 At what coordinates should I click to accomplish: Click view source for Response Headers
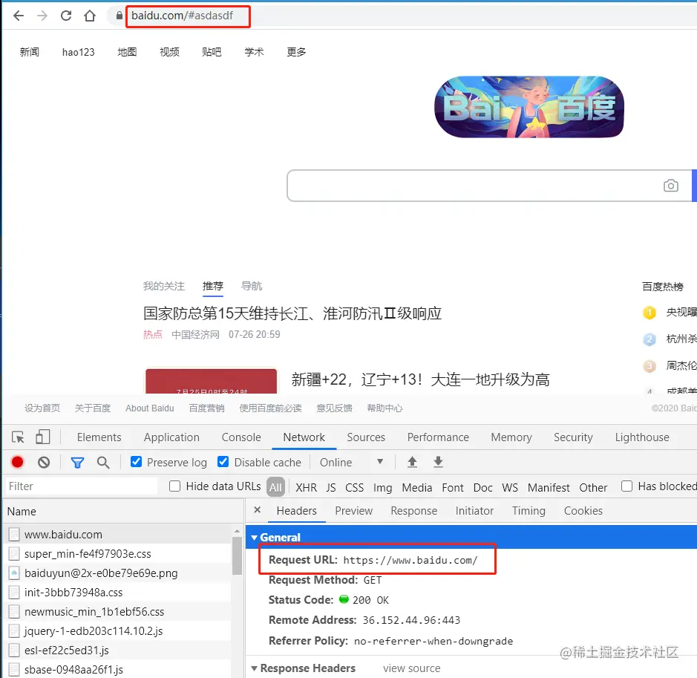point(412,668)
